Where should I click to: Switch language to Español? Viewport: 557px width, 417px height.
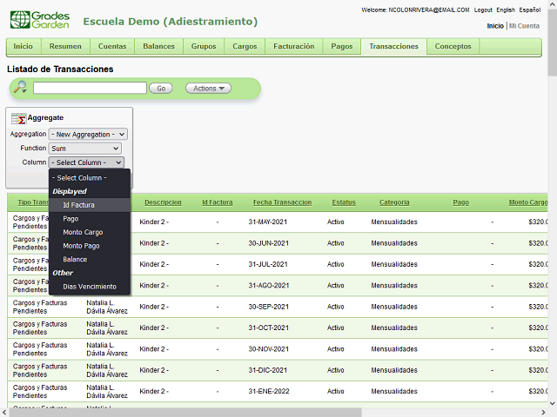[x=530, y=10]
